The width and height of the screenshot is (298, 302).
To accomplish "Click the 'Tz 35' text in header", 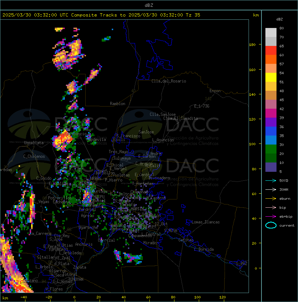I will tap(193, 15).
